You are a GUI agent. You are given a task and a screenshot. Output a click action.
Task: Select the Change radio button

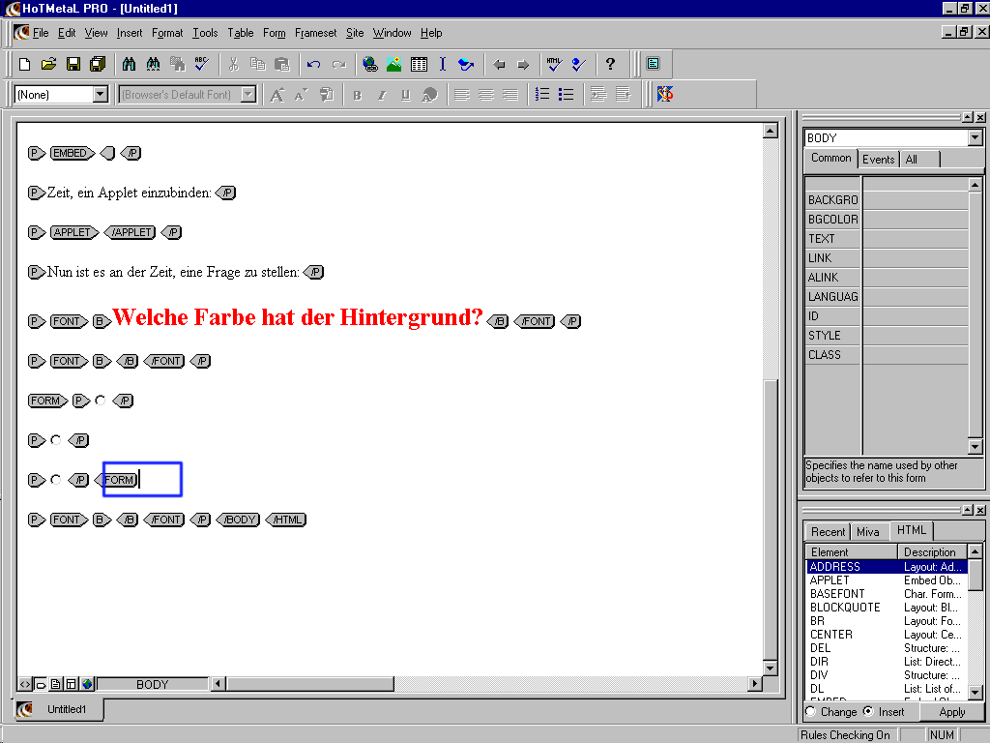810,711
